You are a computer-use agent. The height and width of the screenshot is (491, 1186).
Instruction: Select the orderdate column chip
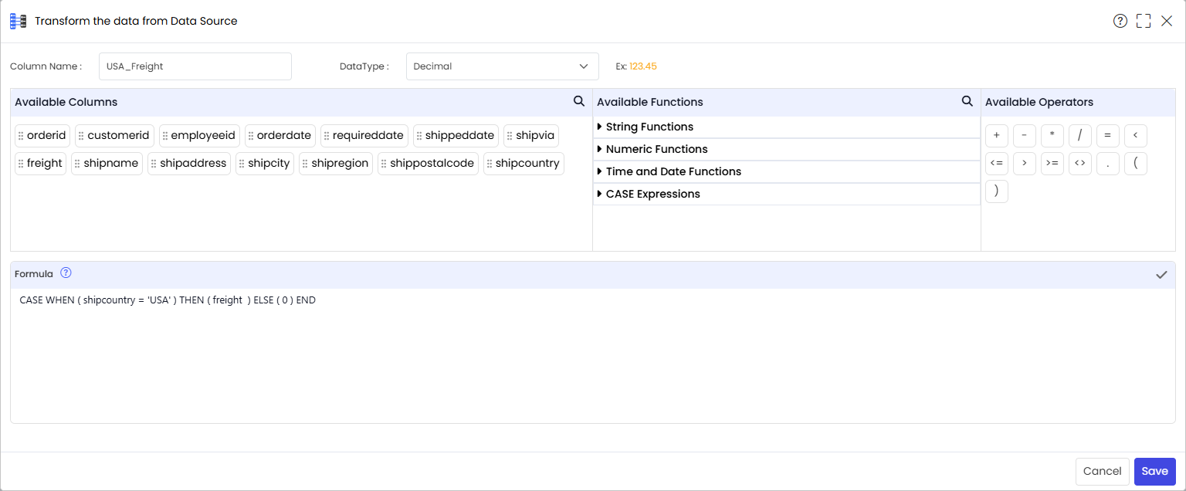280,136
